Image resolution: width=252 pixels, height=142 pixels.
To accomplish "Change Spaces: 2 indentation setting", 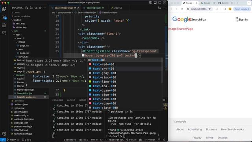I will coord(83,140).
